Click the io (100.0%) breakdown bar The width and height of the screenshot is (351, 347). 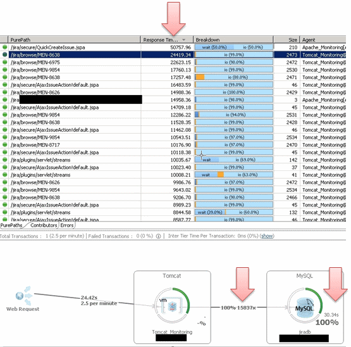(x=234, y=92)
